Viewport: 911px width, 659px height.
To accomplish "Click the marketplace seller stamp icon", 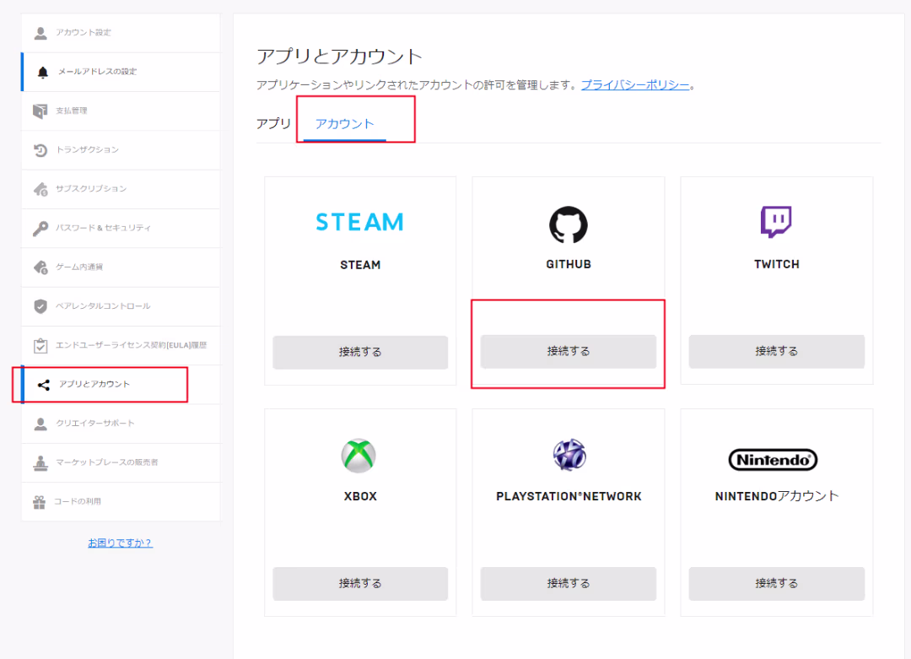I will coord(40,463).
